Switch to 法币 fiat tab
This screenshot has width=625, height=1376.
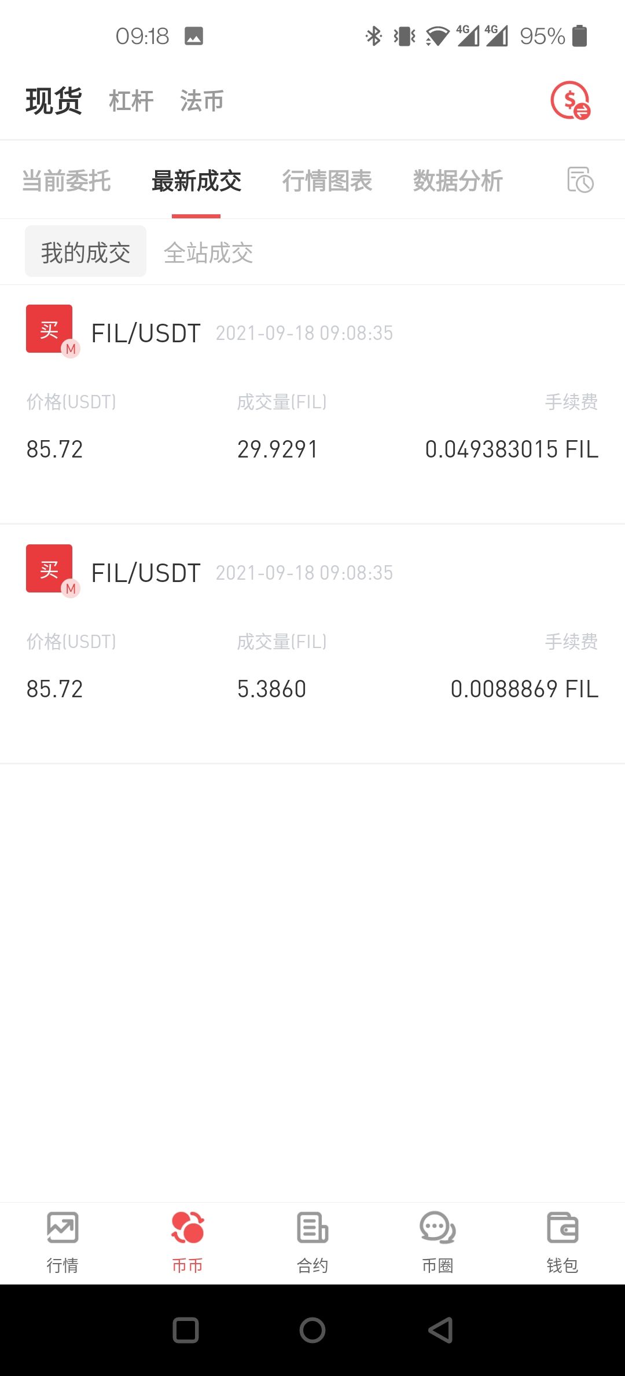point(202,101)
